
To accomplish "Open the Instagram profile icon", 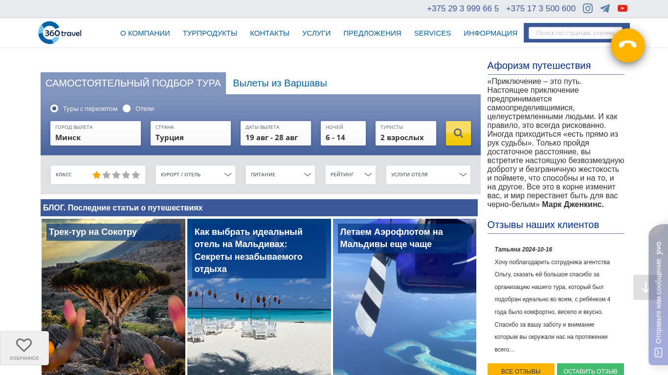I will coord(588,8).
